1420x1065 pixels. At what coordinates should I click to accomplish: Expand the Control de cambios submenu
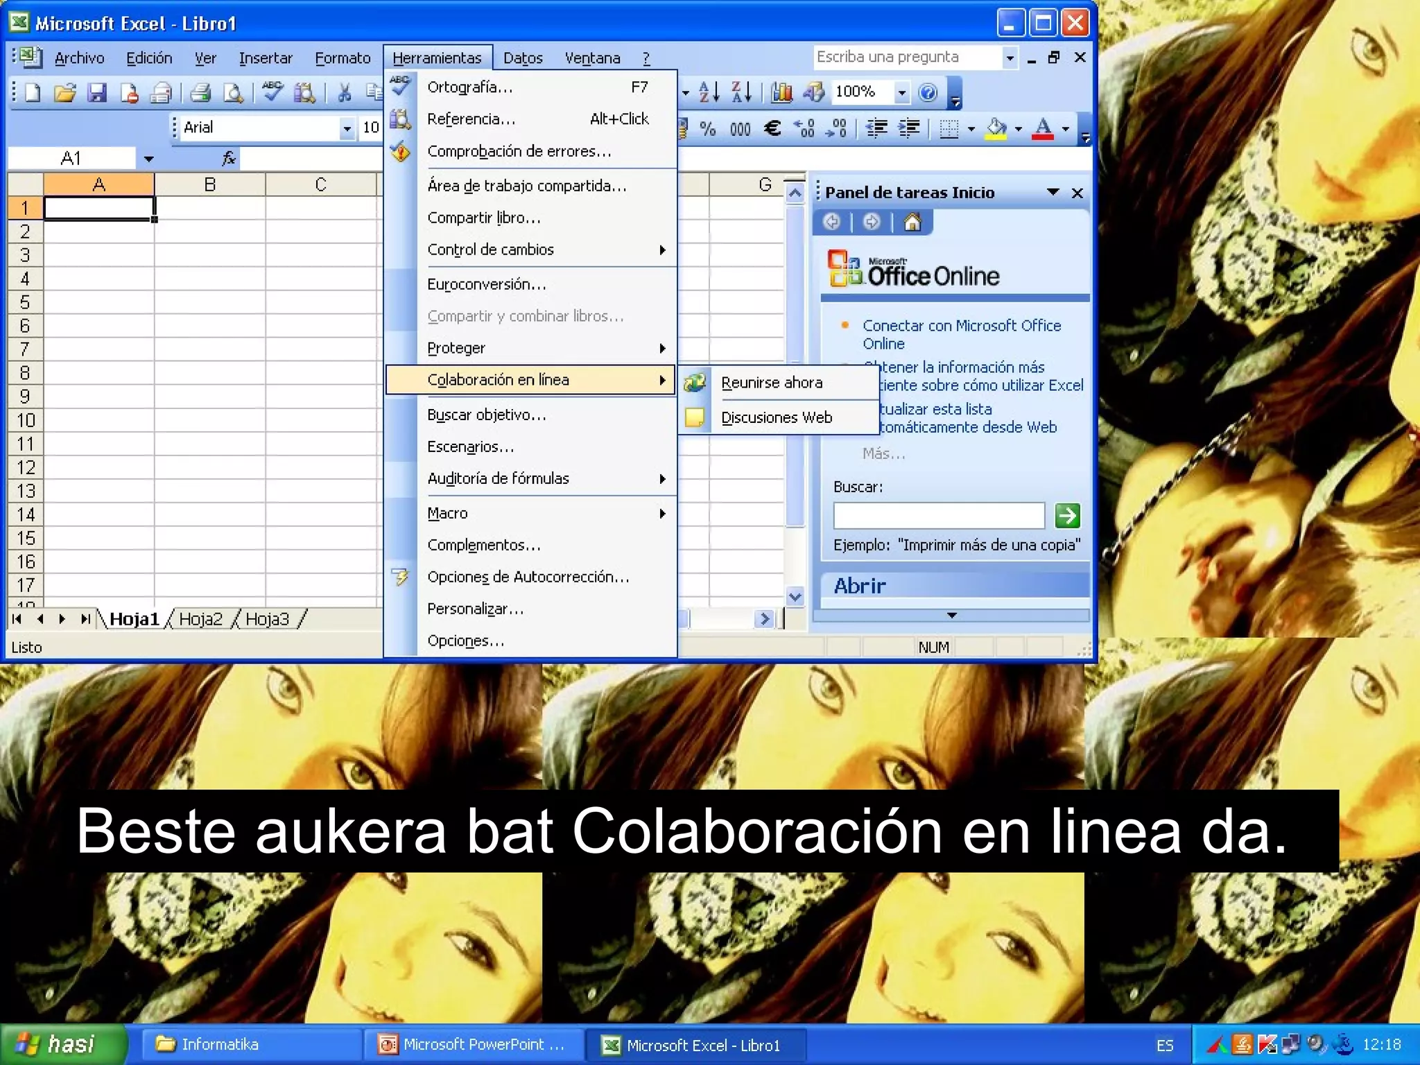pyautogui.click(x=530, y=250)
